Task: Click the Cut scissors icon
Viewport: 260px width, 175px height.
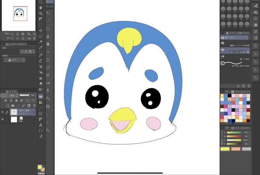Action: coord(48,37)
